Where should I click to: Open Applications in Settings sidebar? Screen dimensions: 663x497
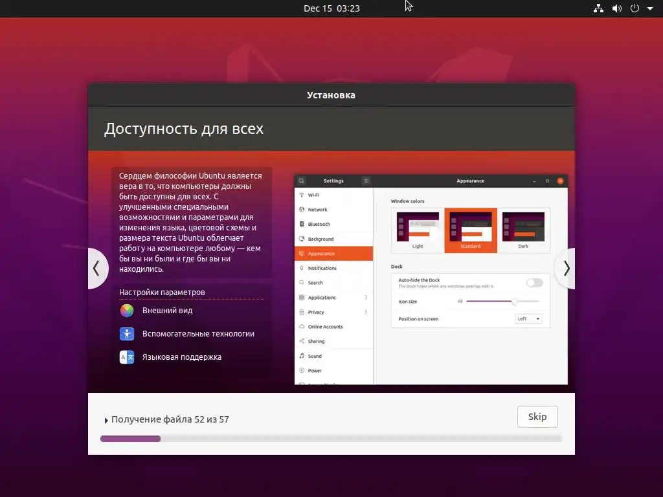point(333,298)
